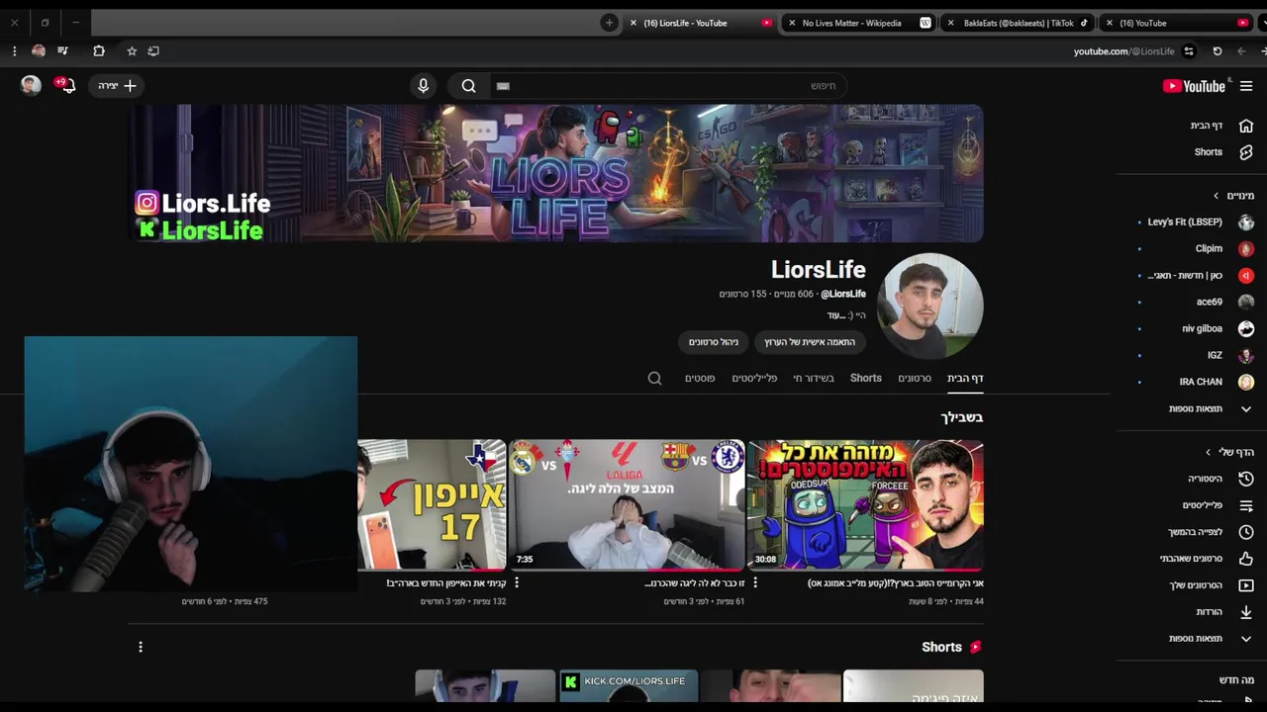
Task: Open Levy's Fit (LBSEP) subscription
Action: 1195,222
